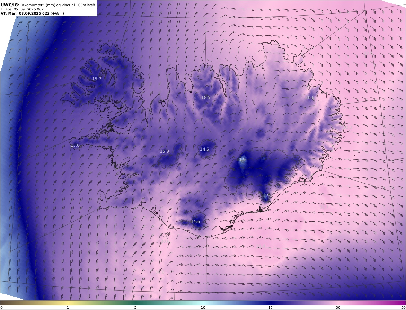This screenshot has width=406, height=310.
Task: Click the 14.6 value inside the central glacier outline
Action: click(x=205, y=149)
